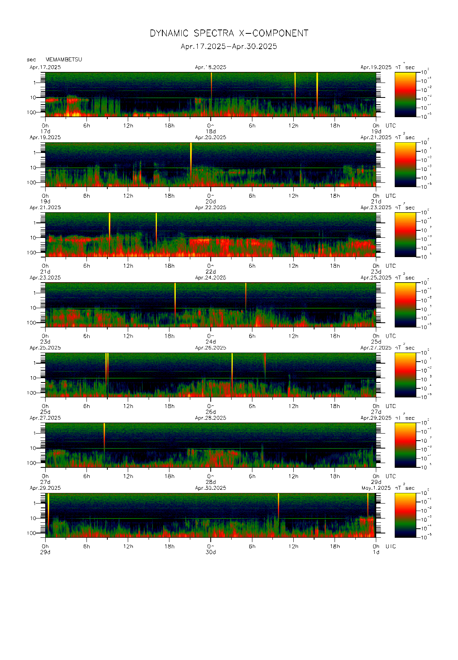
Task: Select the Apr.17–Apr.19 spectrogram panel
Action: coord(211,94)
